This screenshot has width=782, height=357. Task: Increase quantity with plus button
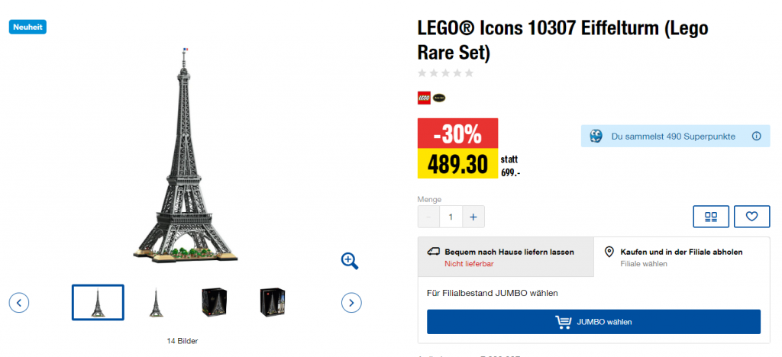click(473, 217)
